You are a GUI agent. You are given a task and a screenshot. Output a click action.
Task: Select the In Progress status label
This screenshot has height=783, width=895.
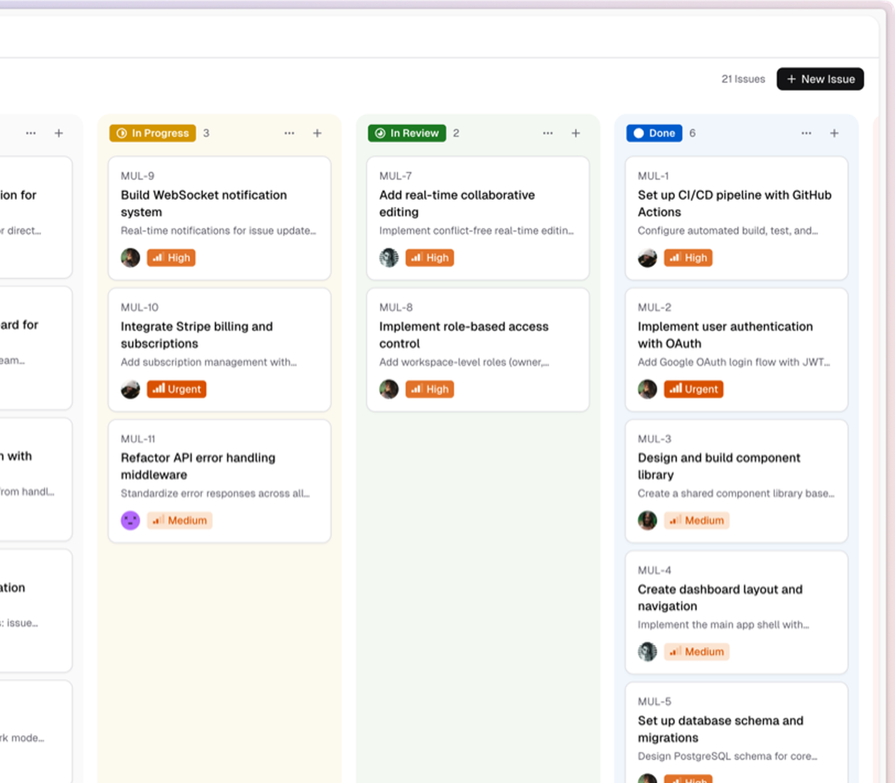point(153,133)
